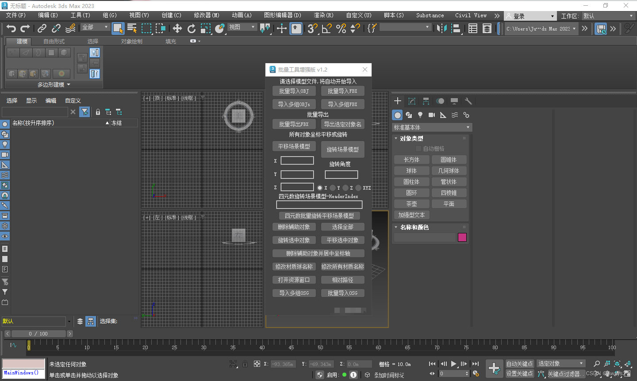Choose the Select and Rotate tool
The height and width of the screenshot is (381, 637).
point(192,29)
